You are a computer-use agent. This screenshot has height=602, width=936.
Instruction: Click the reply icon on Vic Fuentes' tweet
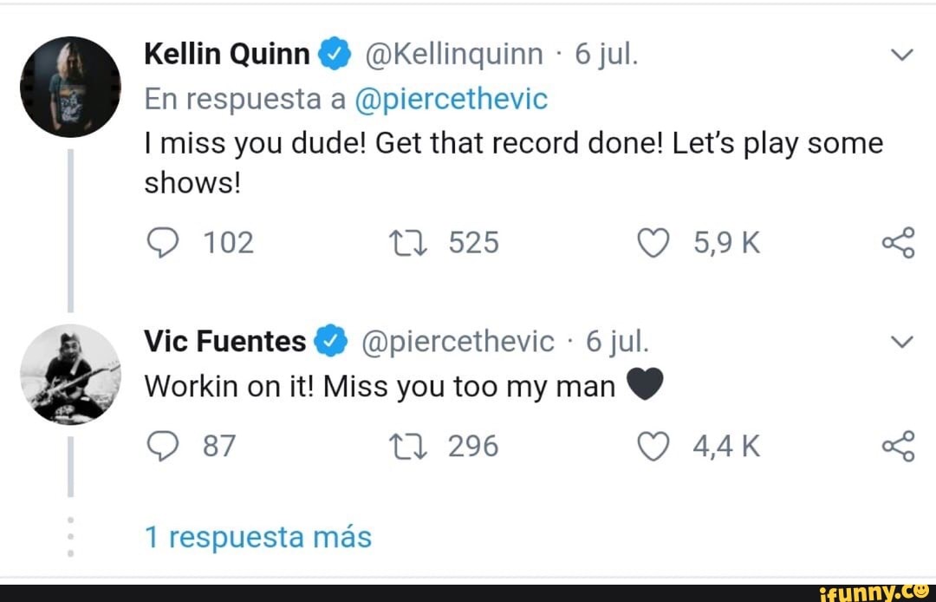[x=164, y=445]
